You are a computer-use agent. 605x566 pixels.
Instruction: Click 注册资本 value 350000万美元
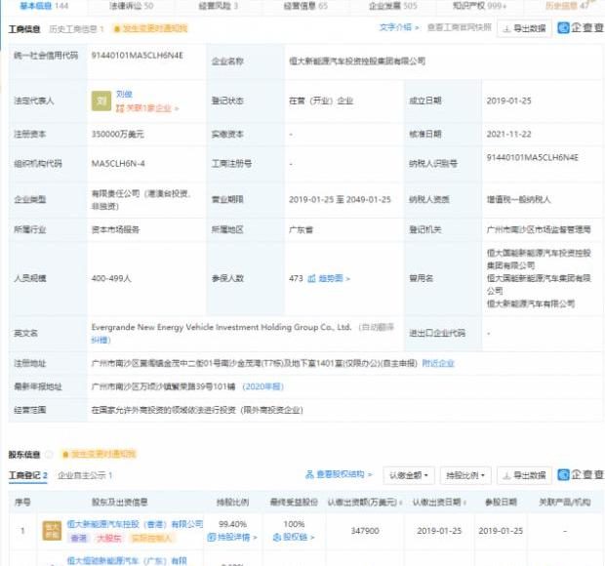pos(118,135)
